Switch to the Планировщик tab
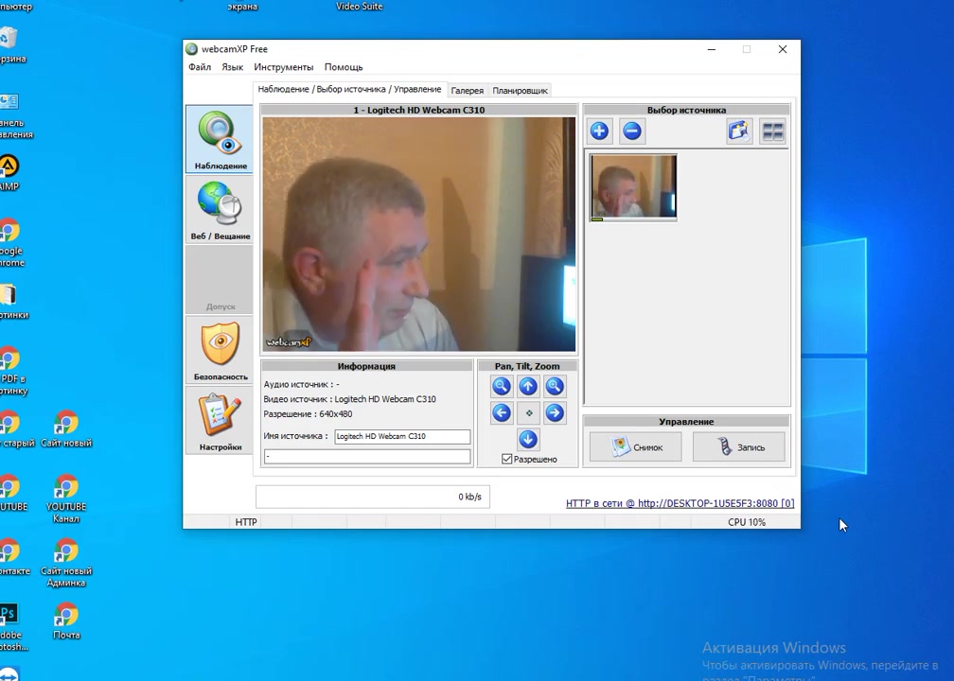Image resolution: width=954 pixels, height=681 pixels. click(521, 91)
